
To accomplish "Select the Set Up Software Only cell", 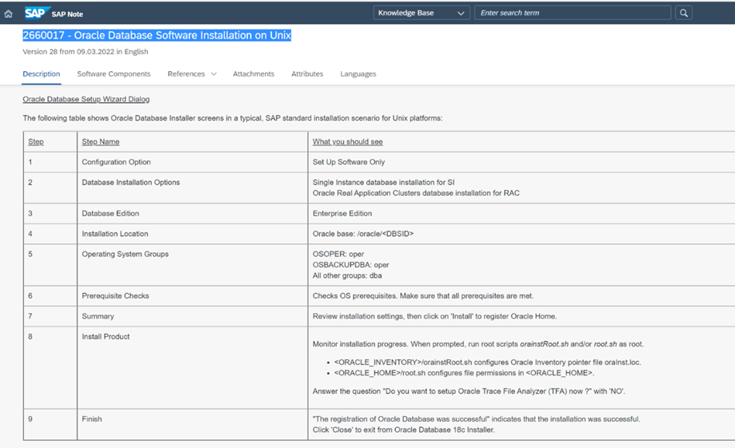I will [521, 162].
